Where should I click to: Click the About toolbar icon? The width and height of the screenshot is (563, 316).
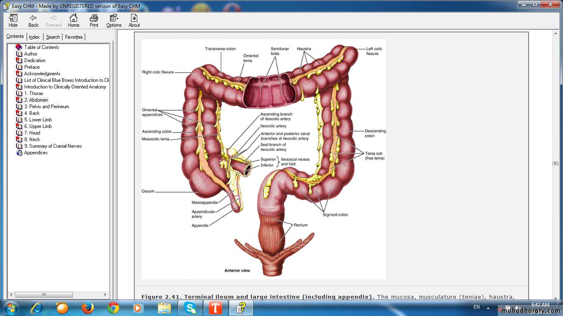[134, 21]
